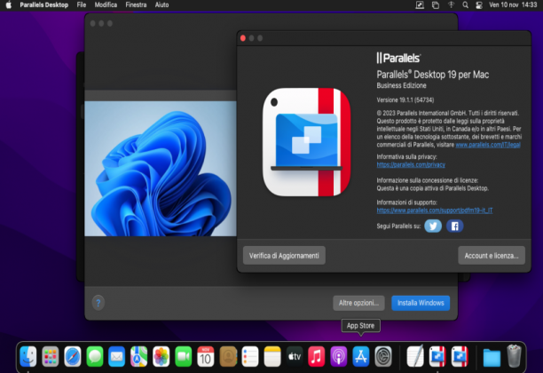Open Messages from the Dock
This screenshot has width=543, height=373.
95,356
